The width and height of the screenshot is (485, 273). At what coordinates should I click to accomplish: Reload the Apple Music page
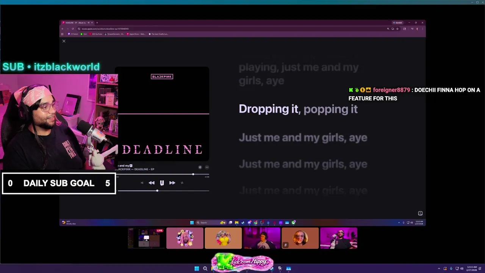click(73, 29)
